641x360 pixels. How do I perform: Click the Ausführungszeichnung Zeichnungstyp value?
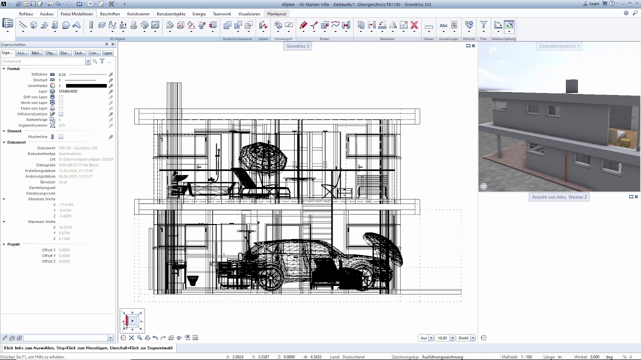(443, 357)
